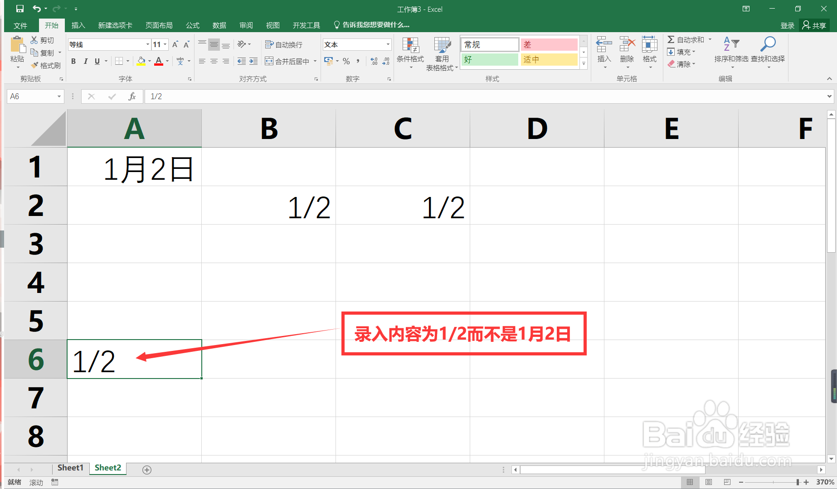Click Delete cells icon
This screenshot has width=837, height=489.
pos(627,45)
